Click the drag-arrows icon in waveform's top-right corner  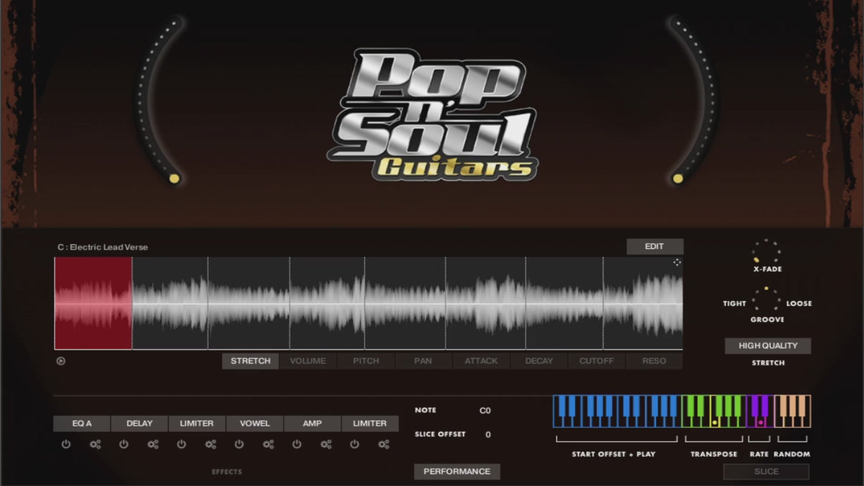pos(677,263)
